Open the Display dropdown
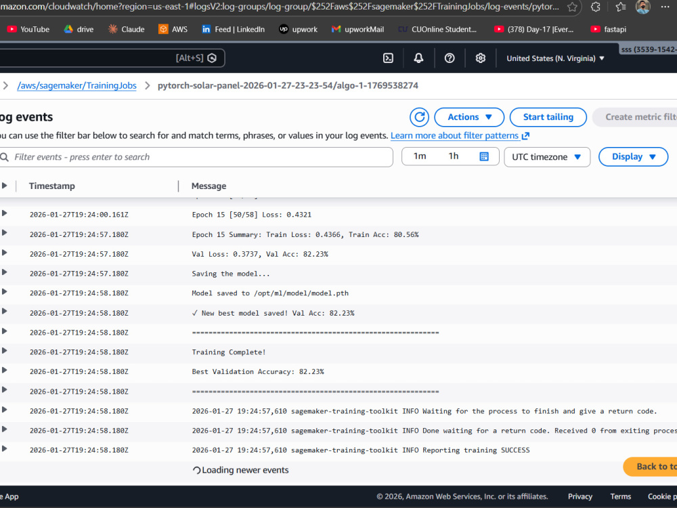The height and width of the screenshot is (508, 677). pos(634,157)
